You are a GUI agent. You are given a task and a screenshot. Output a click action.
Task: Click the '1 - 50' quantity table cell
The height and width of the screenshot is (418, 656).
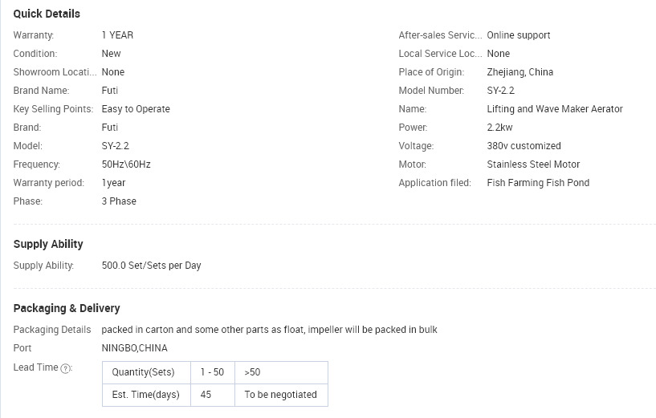tap(213, 372)
